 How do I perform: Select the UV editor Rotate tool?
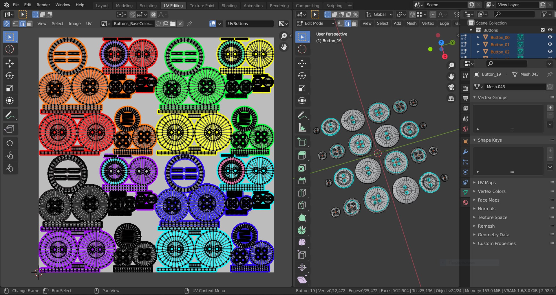pyautogui.click(x=10, y=76)
